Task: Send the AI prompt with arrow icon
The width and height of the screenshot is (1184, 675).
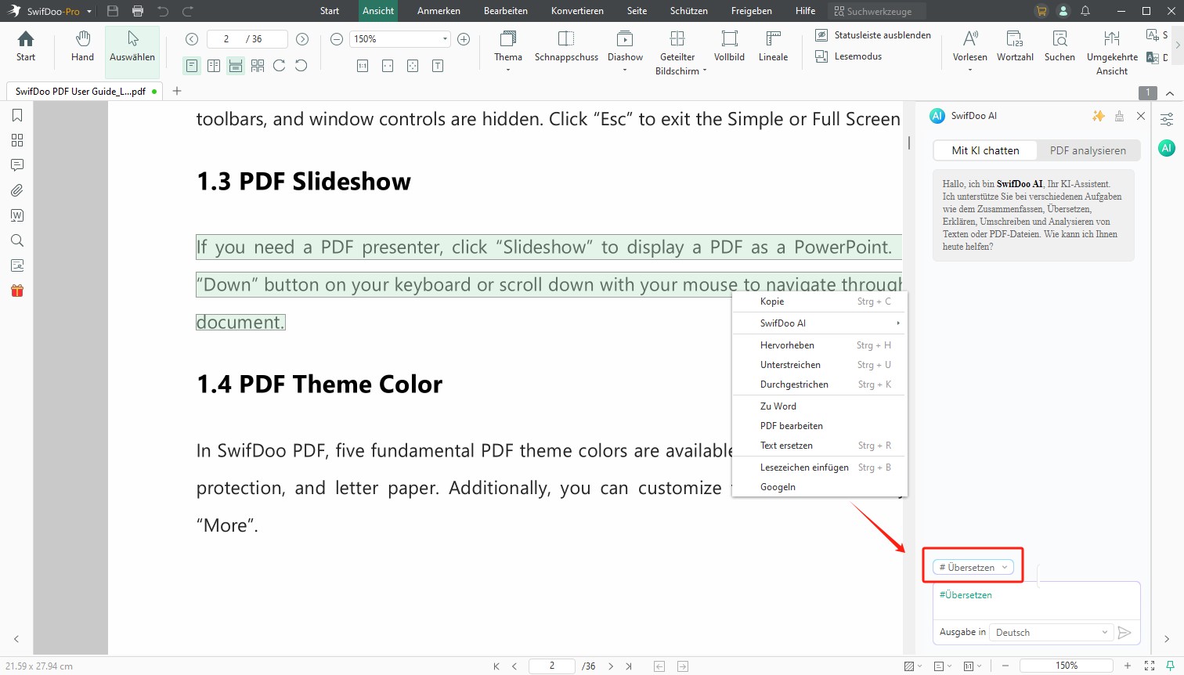Action: (x=1124, y=633)
